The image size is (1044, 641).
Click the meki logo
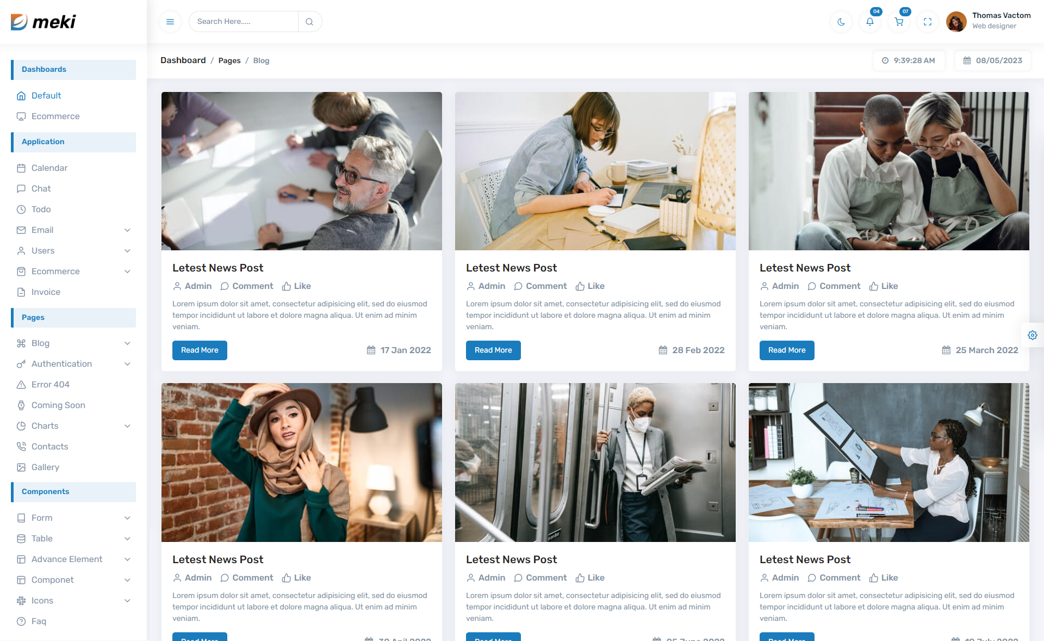coord(43,22)
